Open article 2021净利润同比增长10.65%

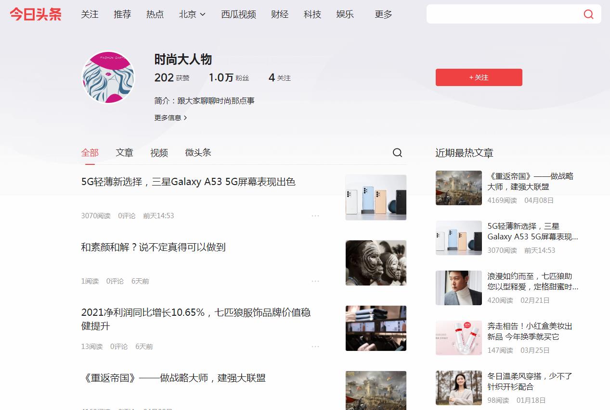pos(195,319)
